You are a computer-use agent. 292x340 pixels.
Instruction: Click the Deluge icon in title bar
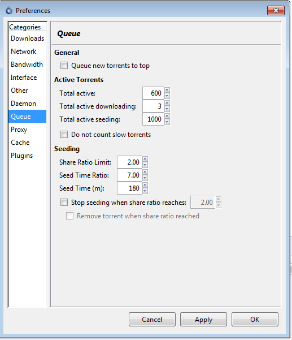tap(9, 10)
